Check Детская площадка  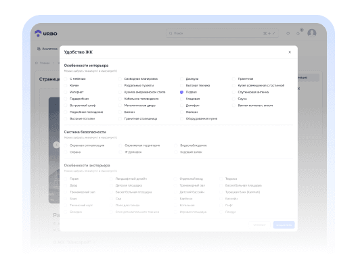[111, 185]
